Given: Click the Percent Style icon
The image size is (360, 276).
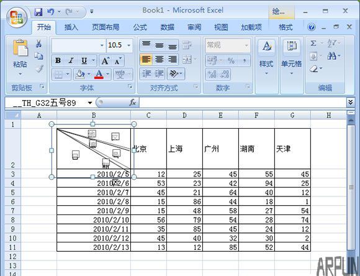Looking at the screenshot, I should [231, 61].
